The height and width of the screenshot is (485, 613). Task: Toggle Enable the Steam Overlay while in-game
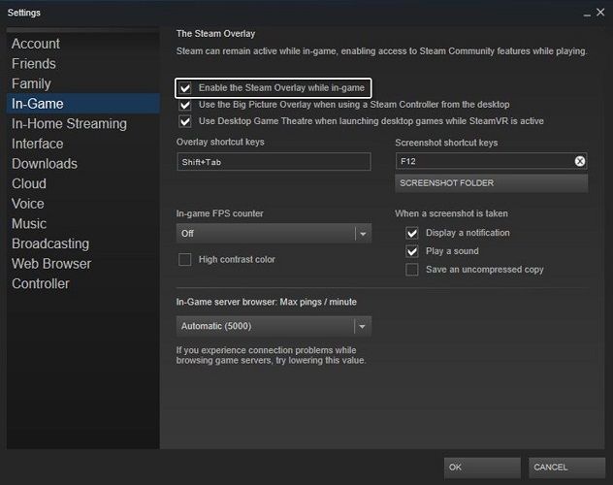click(x=185, y=88)
